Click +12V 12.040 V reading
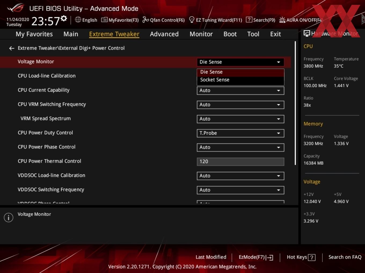Screen dimensions: 365x273 312,202
